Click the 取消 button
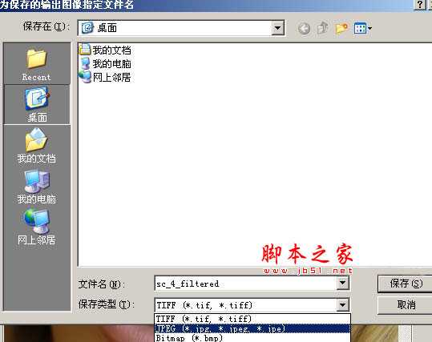The width and height of the screenshot is (432, 342). point(406,305)
